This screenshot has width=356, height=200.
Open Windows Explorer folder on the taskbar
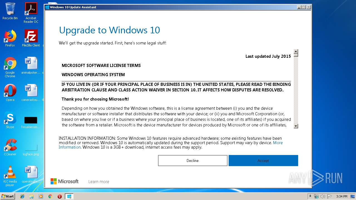point(31,196)
